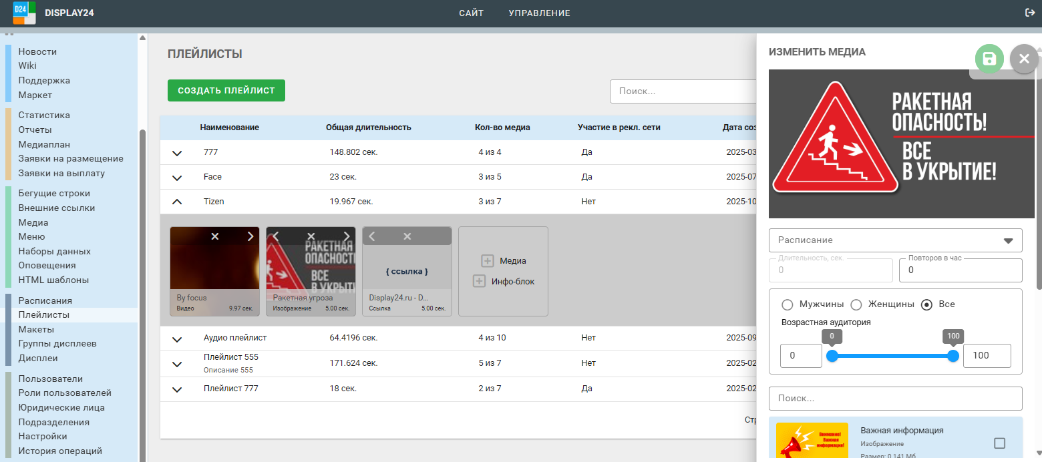The image size is (1042, 462).
Task: Open Дисплеи in the sidebar
Action: [38, 358]
